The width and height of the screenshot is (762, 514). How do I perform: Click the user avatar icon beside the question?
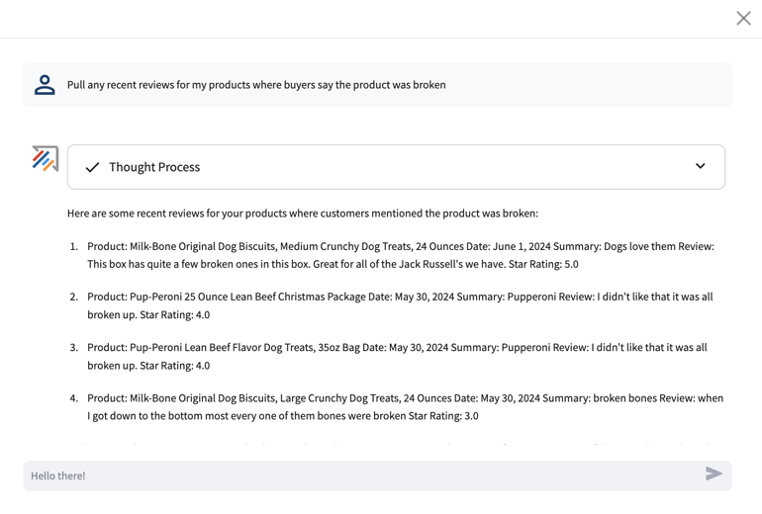(x=45, y=85)
